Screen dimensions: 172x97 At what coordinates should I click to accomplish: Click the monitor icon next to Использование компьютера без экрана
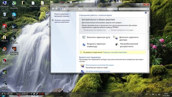(x=82, y=66)
